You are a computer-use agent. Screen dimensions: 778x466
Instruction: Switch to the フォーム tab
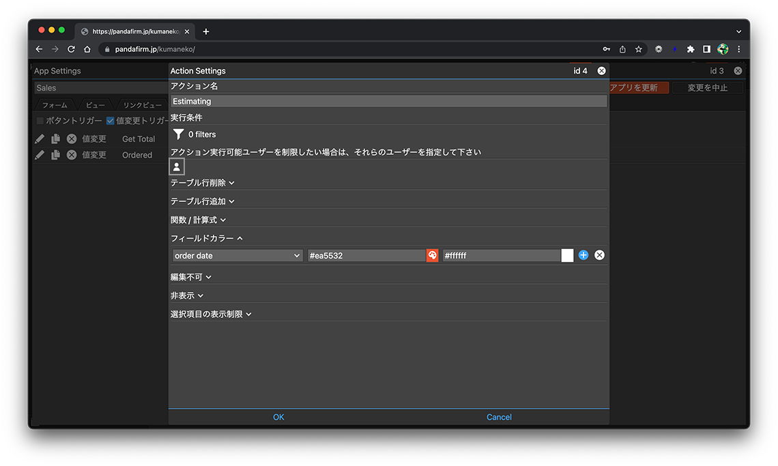coord(55,105)
